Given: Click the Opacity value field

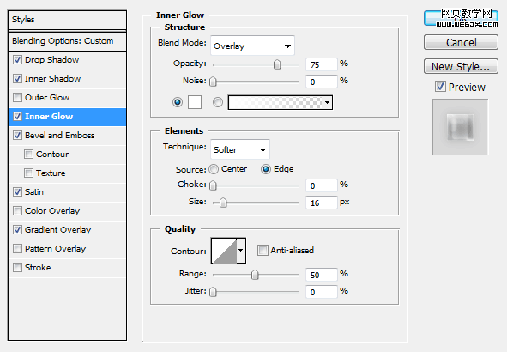Looking at the screenshot, I should (322, 64).
